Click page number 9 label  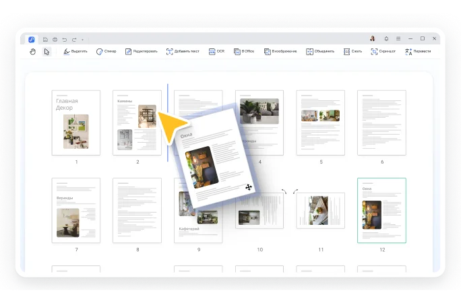(x=199, y=250)
